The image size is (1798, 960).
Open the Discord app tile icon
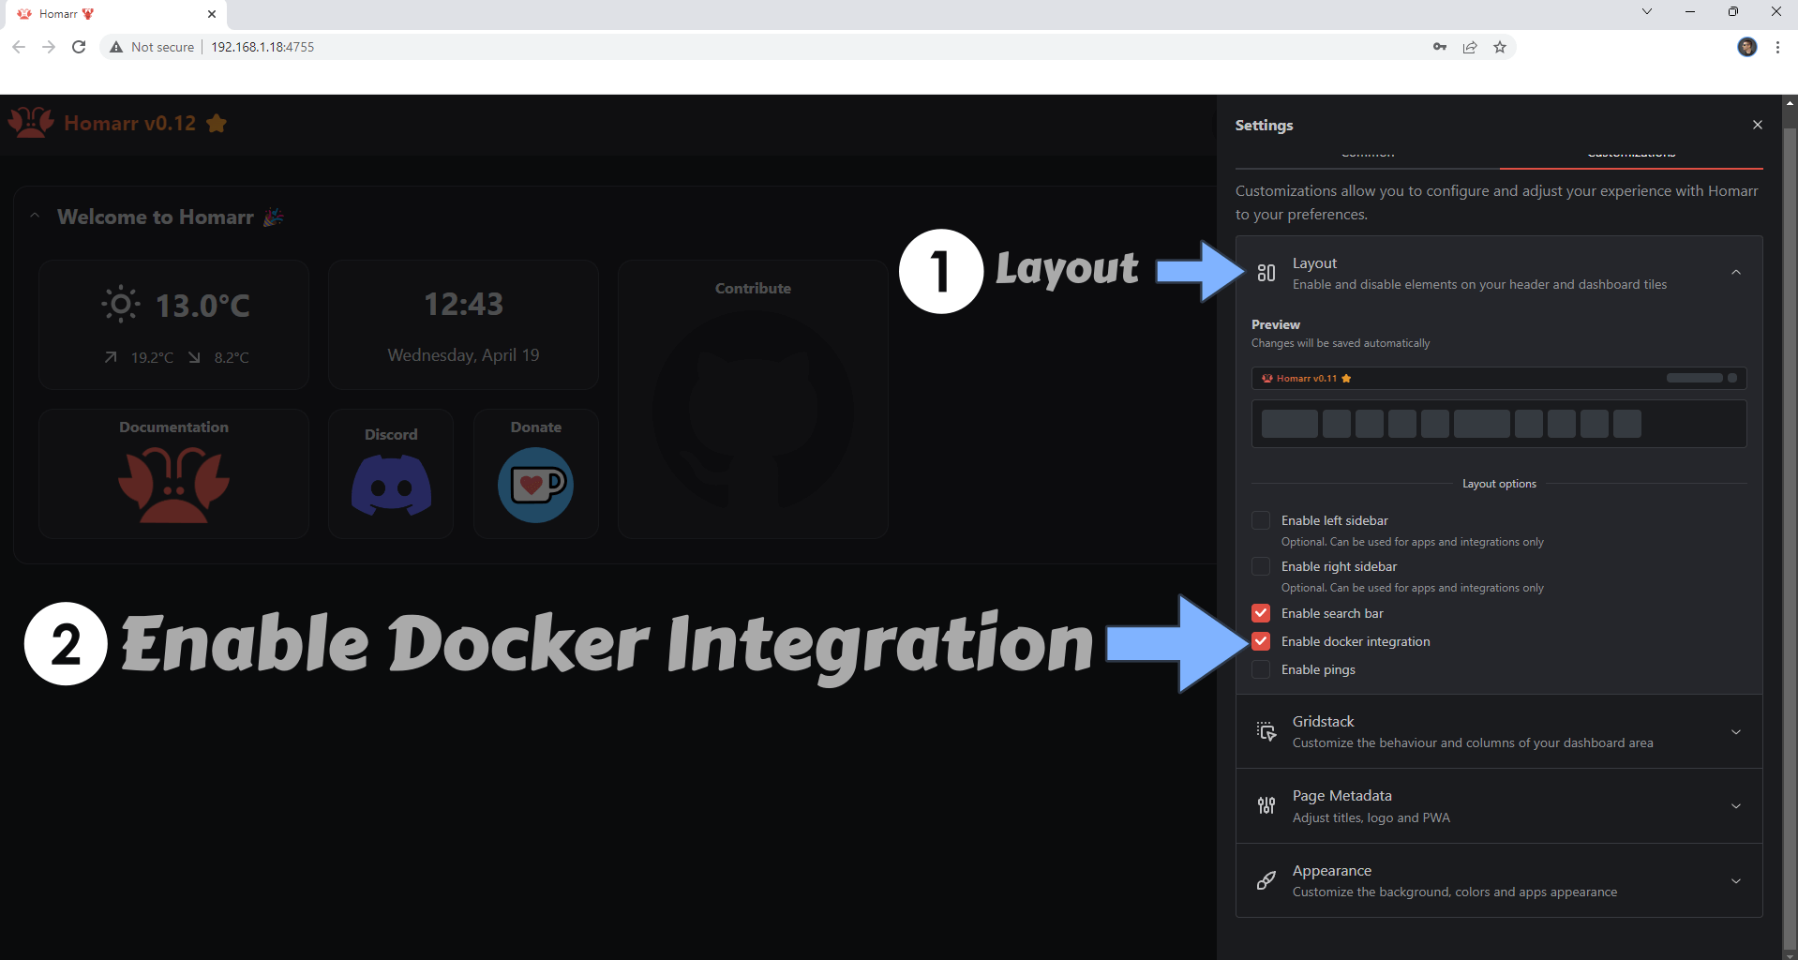click(391, 485)
